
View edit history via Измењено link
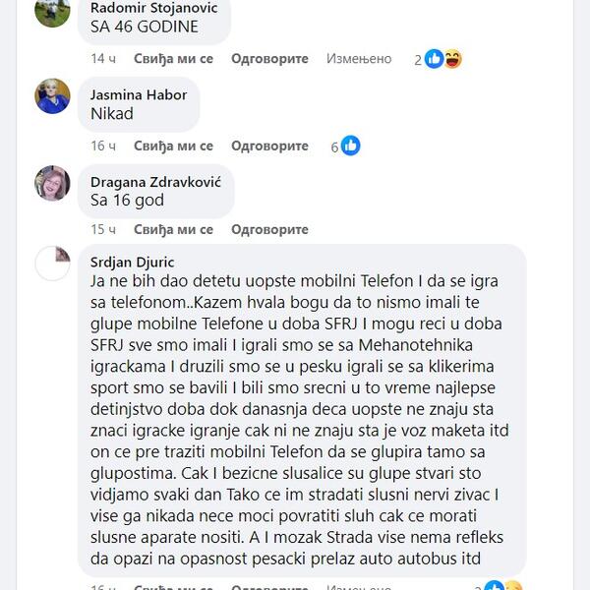359,59
